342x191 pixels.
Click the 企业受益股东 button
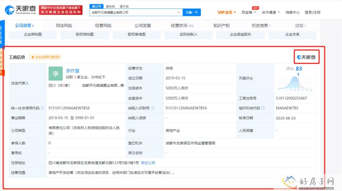point(240,34)
